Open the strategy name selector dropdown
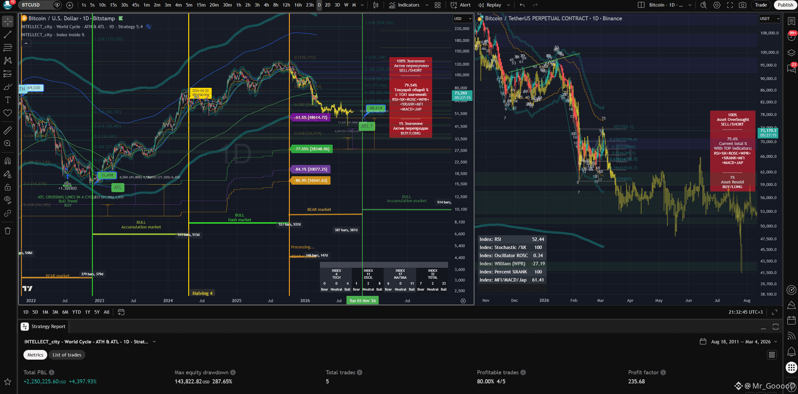Image resolution: width=798 pixels, height=394 pixels. pos(90,342)
